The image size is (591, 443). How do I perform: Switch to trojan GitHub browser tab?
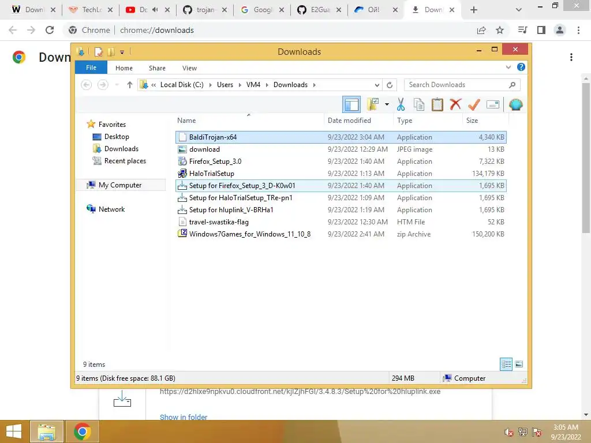(205, 10)
